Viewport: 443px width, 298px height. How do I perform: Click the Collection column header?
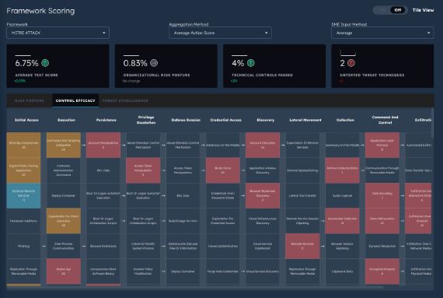(x=345, y=120)
